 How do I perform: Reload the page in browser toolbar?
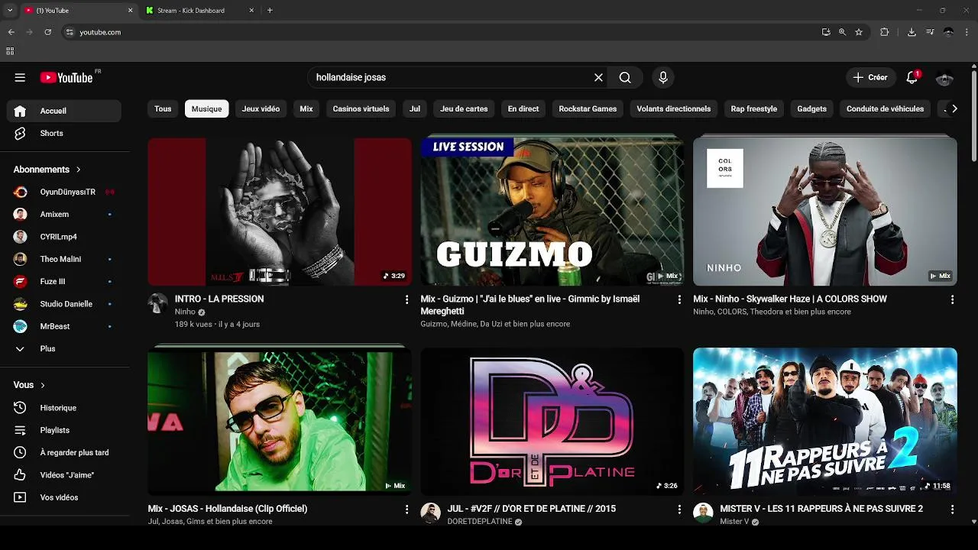pyautogui.click(x=47, y=32)
